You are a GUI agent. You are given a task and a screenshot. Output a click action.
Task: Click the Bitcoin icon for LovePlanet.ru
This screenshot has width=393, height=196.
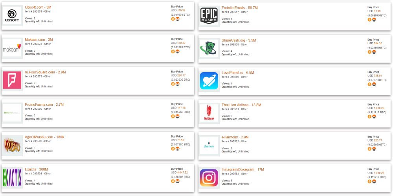click(x=369, y=84)
